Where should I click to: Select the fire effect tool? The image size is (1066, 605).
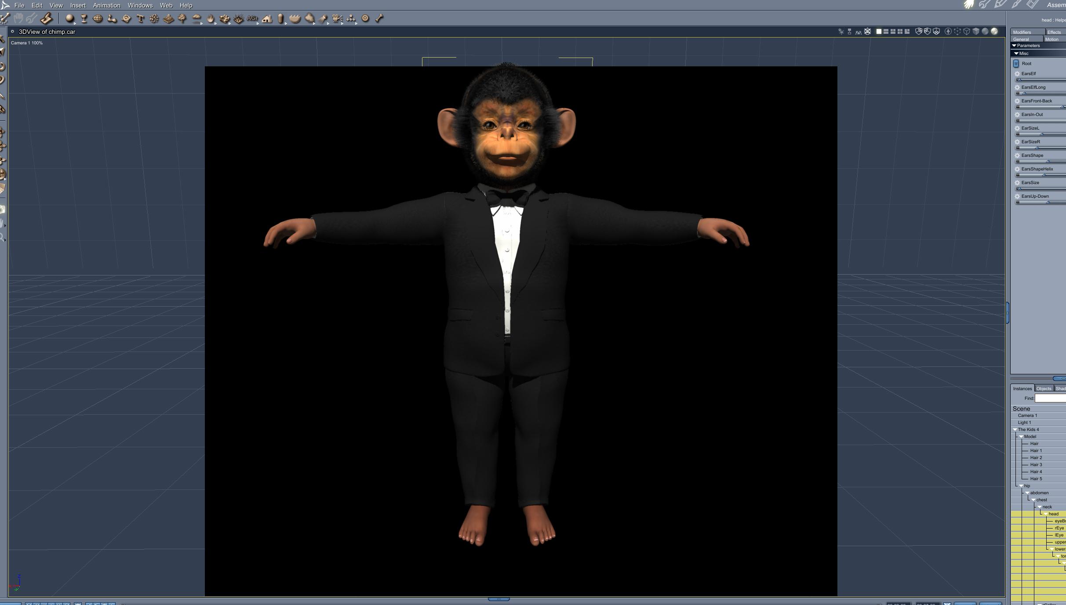click(x=211, y=18)
